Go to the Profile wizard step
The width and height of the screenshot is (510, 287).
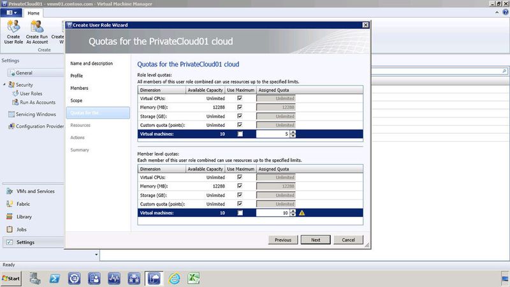[x=76, y=76]
